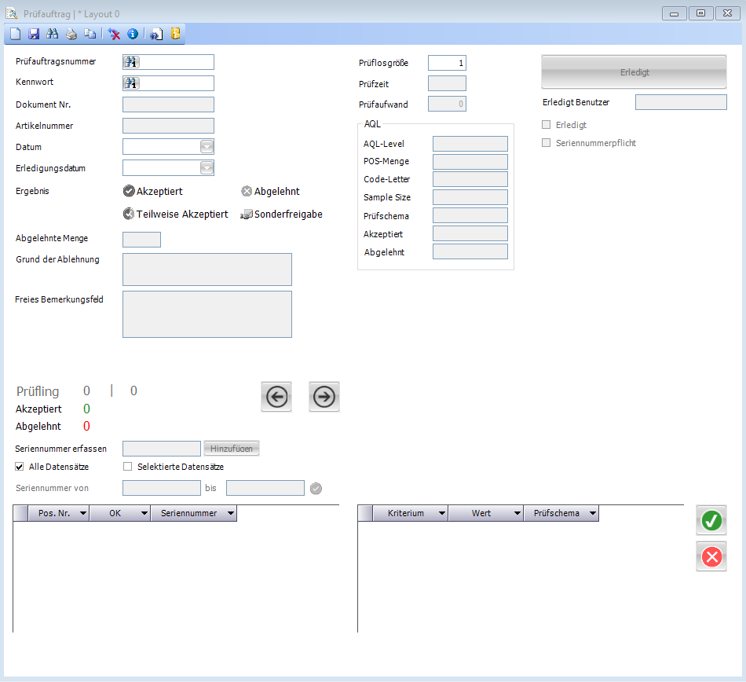Click the blue info icon in toolbar

click(133, 34)
